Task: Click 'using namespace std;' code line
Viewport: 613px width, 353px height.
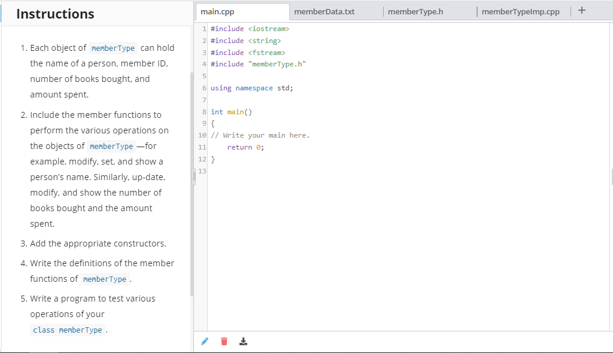Action: pyautogui.click(x=252, y=88)
